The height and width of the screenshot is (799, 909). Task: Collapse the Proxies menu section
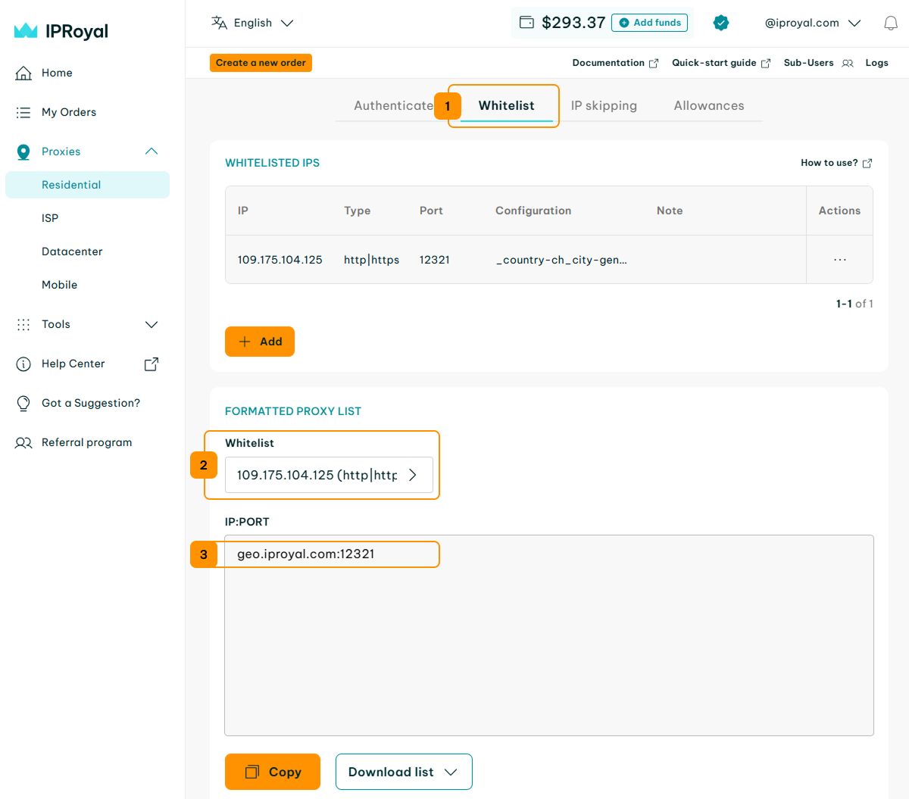point(151,151)
